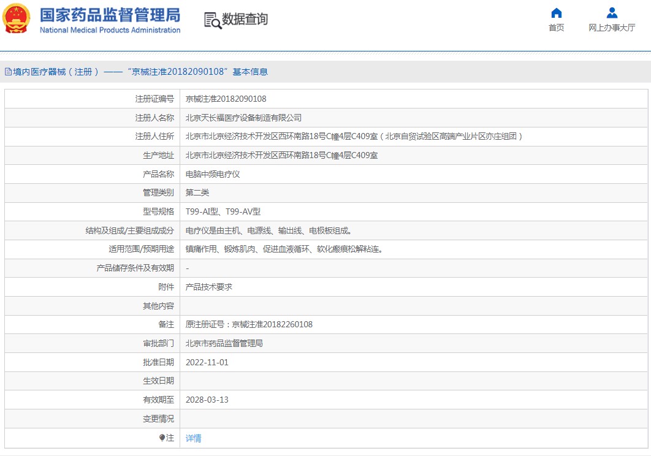Click the 产品名称 row label
This screenshot has width=651, height=456.
pos(159,175)
